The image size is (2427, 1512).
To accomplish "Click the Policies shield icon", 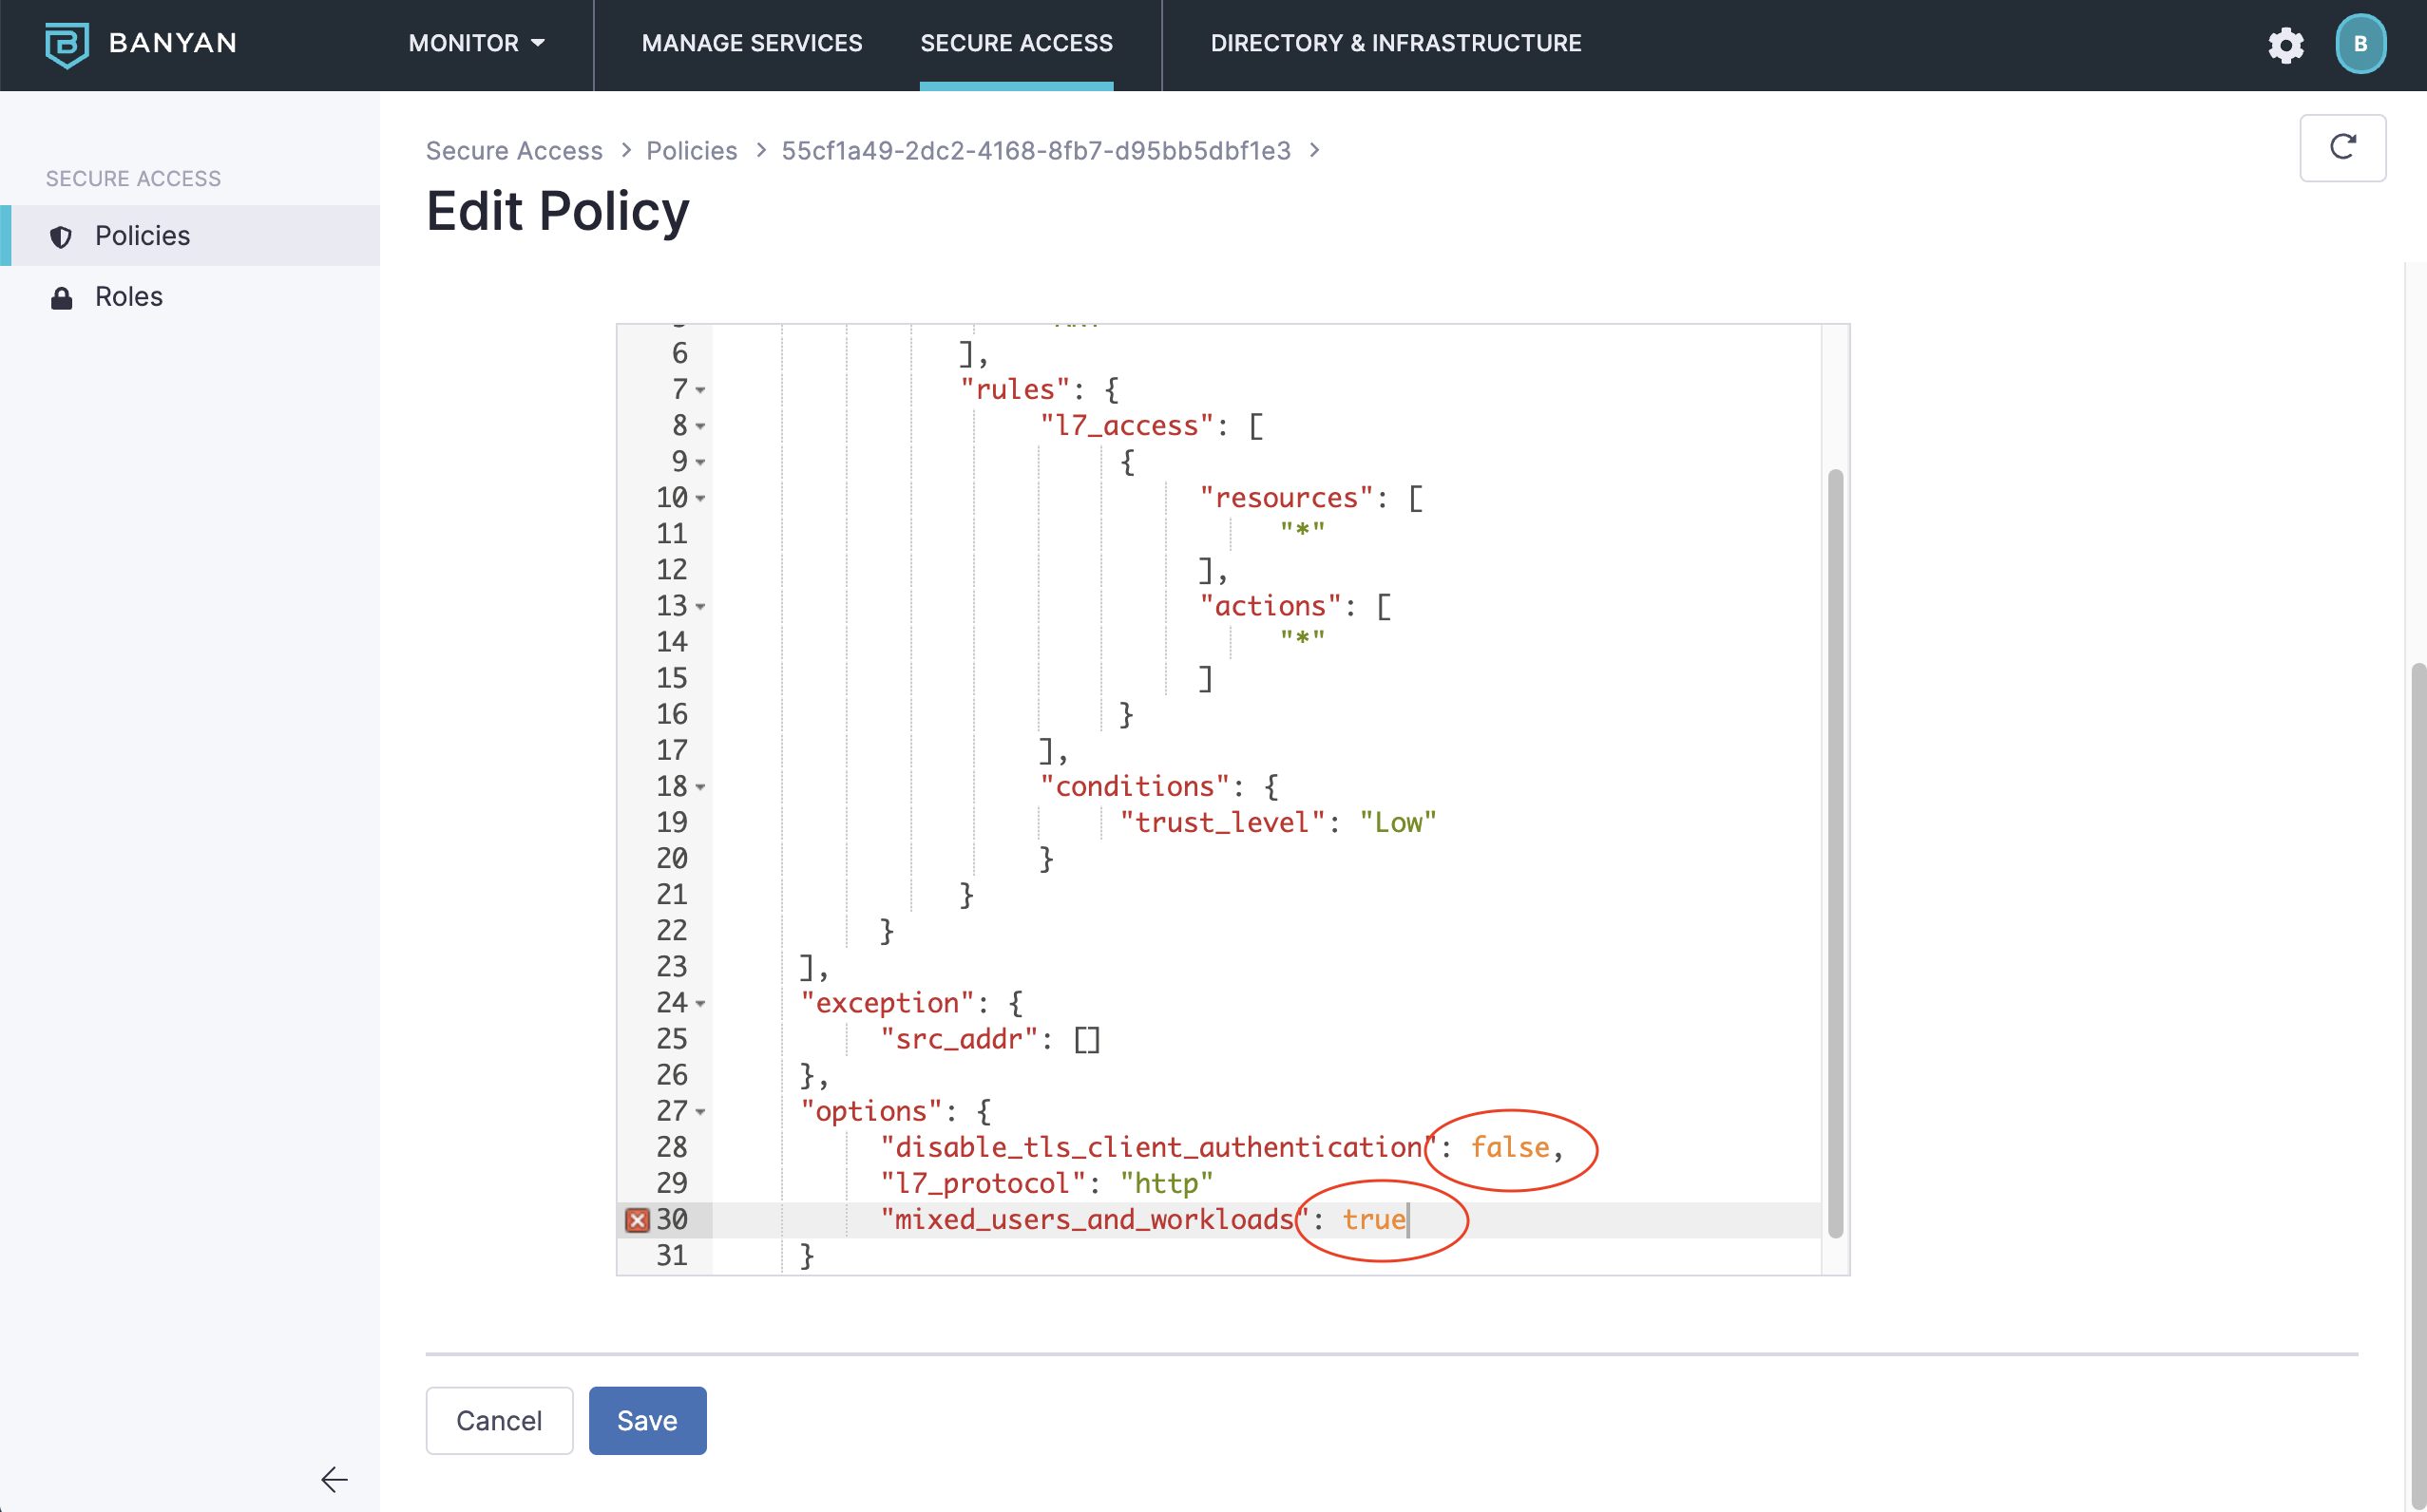I will tap(61, 237).
